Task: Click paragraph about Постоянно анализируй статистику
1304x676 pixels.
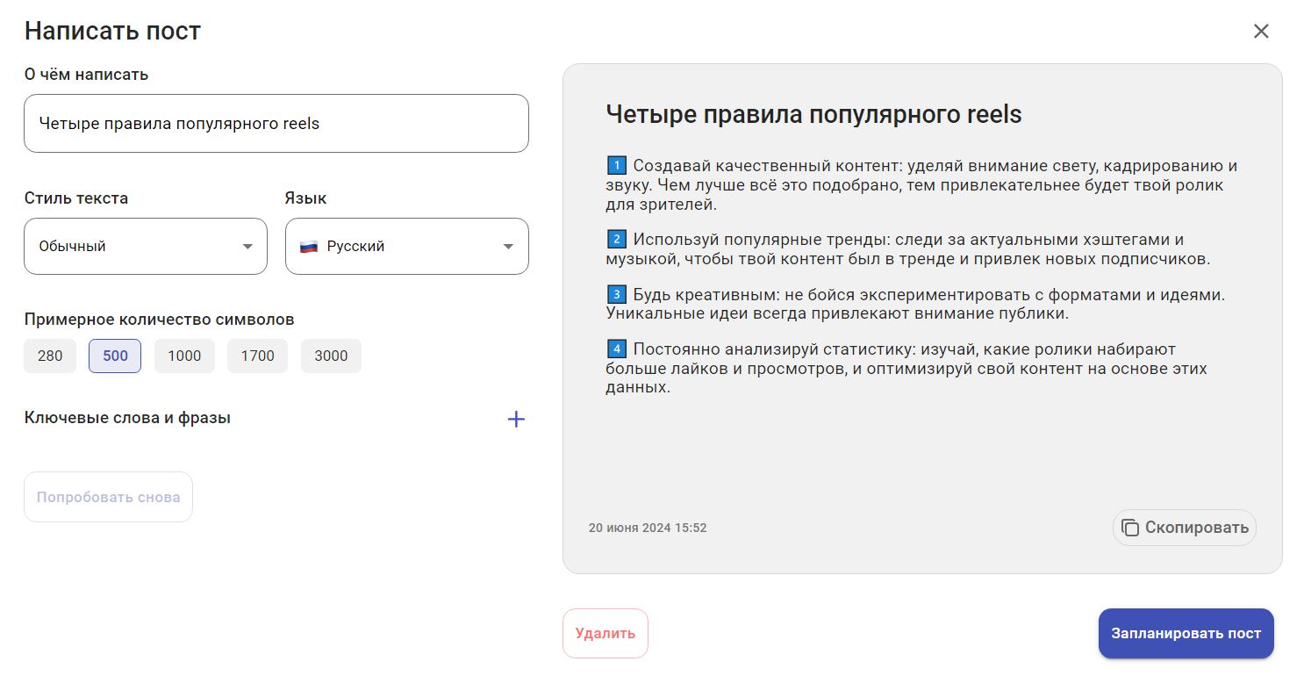Action: point(906,369)
